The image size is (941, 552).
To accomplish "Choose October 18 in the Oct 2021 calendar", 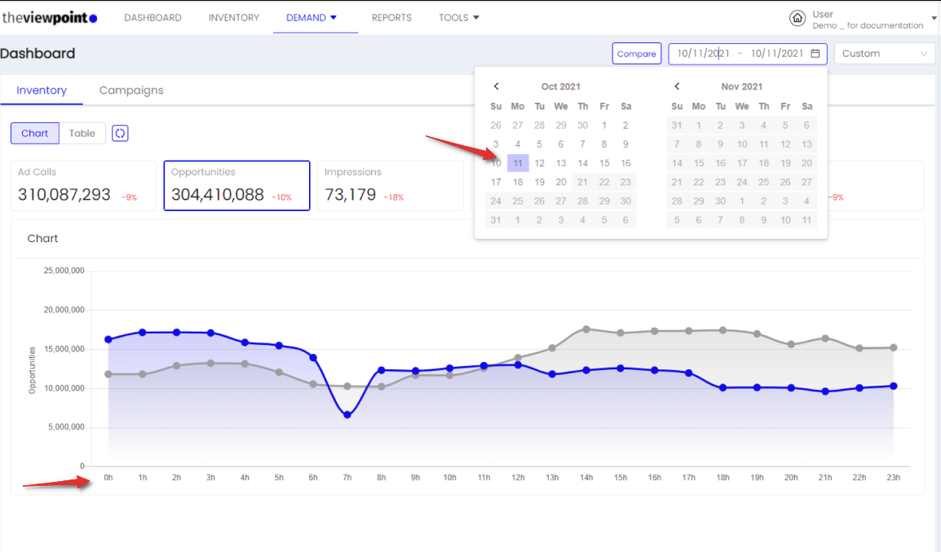I will (518, 182).
